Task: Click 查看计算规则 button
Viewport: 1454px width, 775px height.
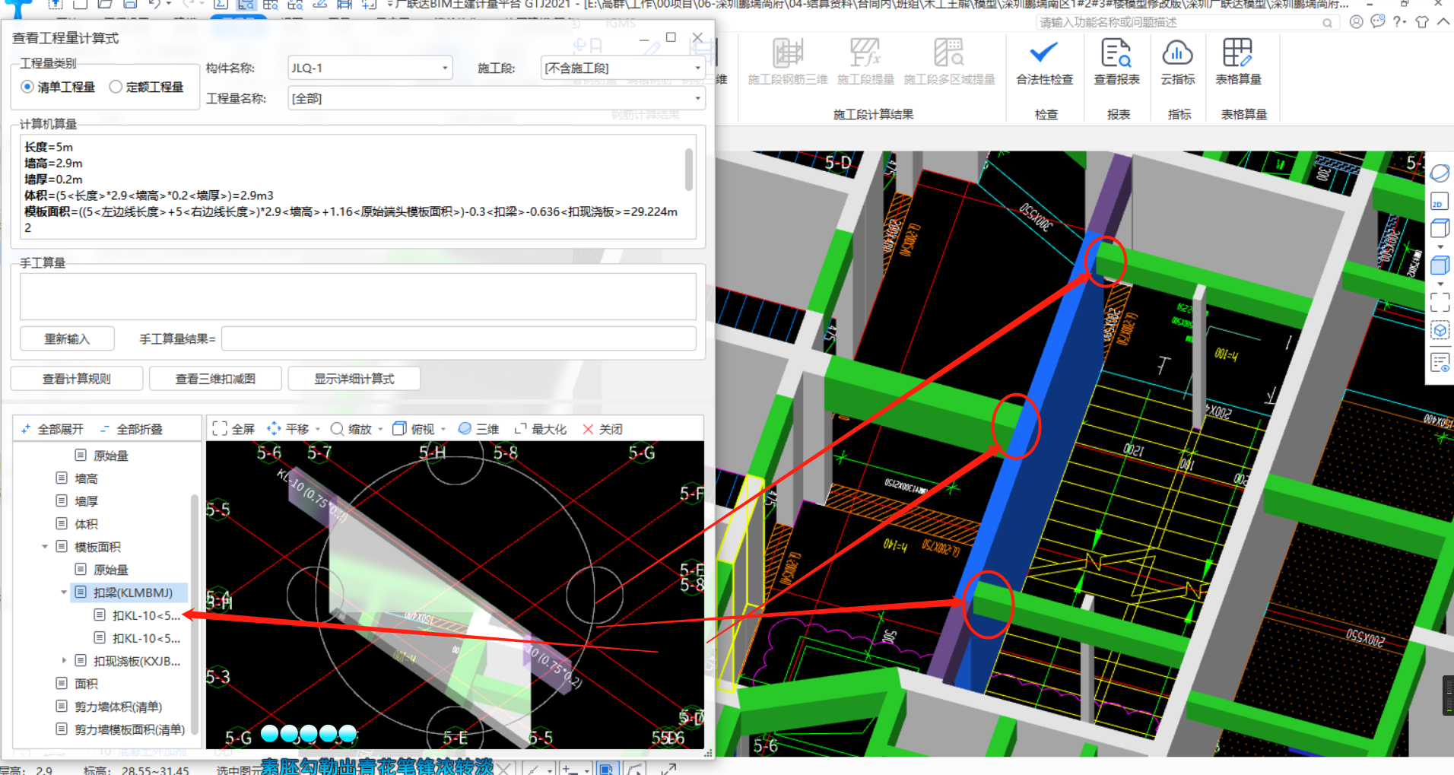Action: [x=77, y=379]
